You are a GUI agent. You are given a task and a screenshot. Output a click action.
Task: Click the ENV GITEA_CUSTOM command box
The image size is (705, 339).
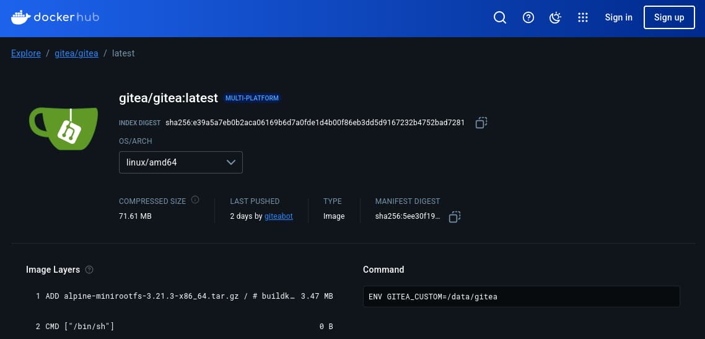[x=522, y=297]
